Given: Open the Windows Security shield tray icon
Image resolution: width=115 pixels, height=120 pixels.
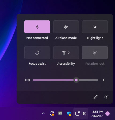Looking at the screenshot, I should tap(69, 114).
